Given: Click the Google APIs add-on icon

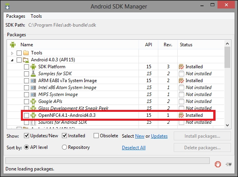Looking at the screenshot, I should (x=33, y=101).
